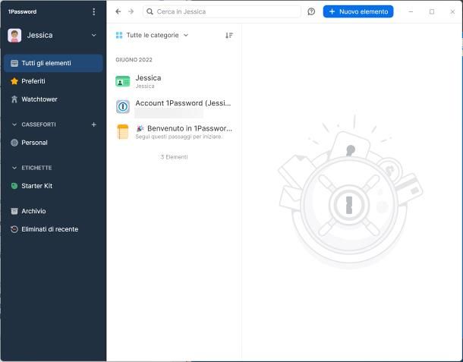Focus the Cerca in Jessica search field
Screen dimensions: 463x362
click(222, 11)
